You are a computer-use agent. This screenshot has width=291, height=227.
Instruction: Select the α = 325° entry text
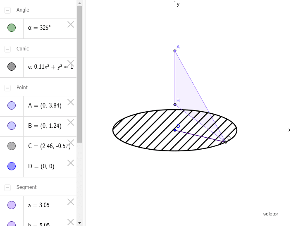[x=39, y=28]
